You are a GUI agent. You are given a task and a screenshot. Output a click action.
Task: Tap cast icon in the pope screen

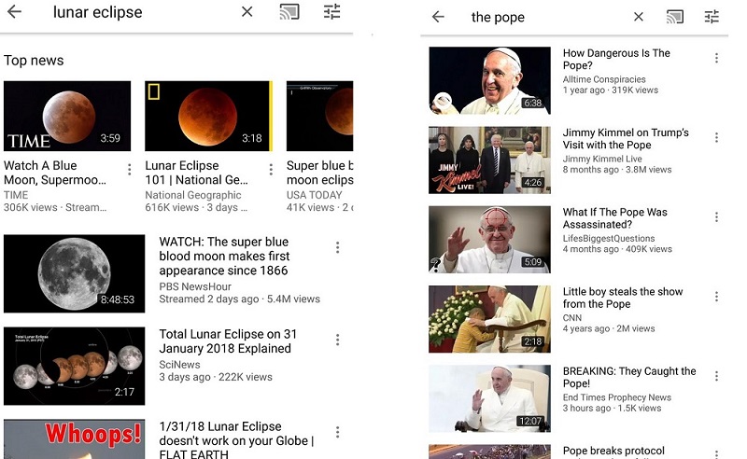(x=674, y=17)
